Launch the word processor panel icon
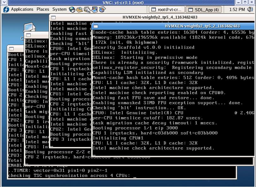This screenshot has width=256, height=187. tap(87, 10)
